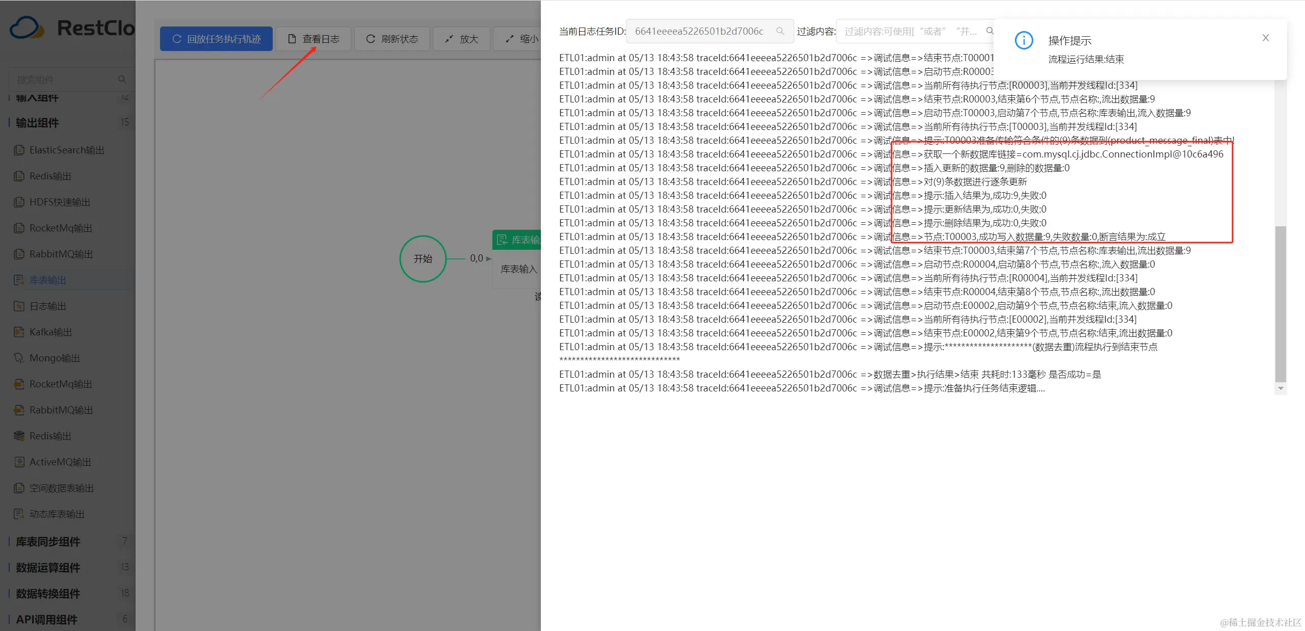The width and height of the screenshot is (1305, 631).
Task: Expand the 数据运算组件 category
Action: 48,567
